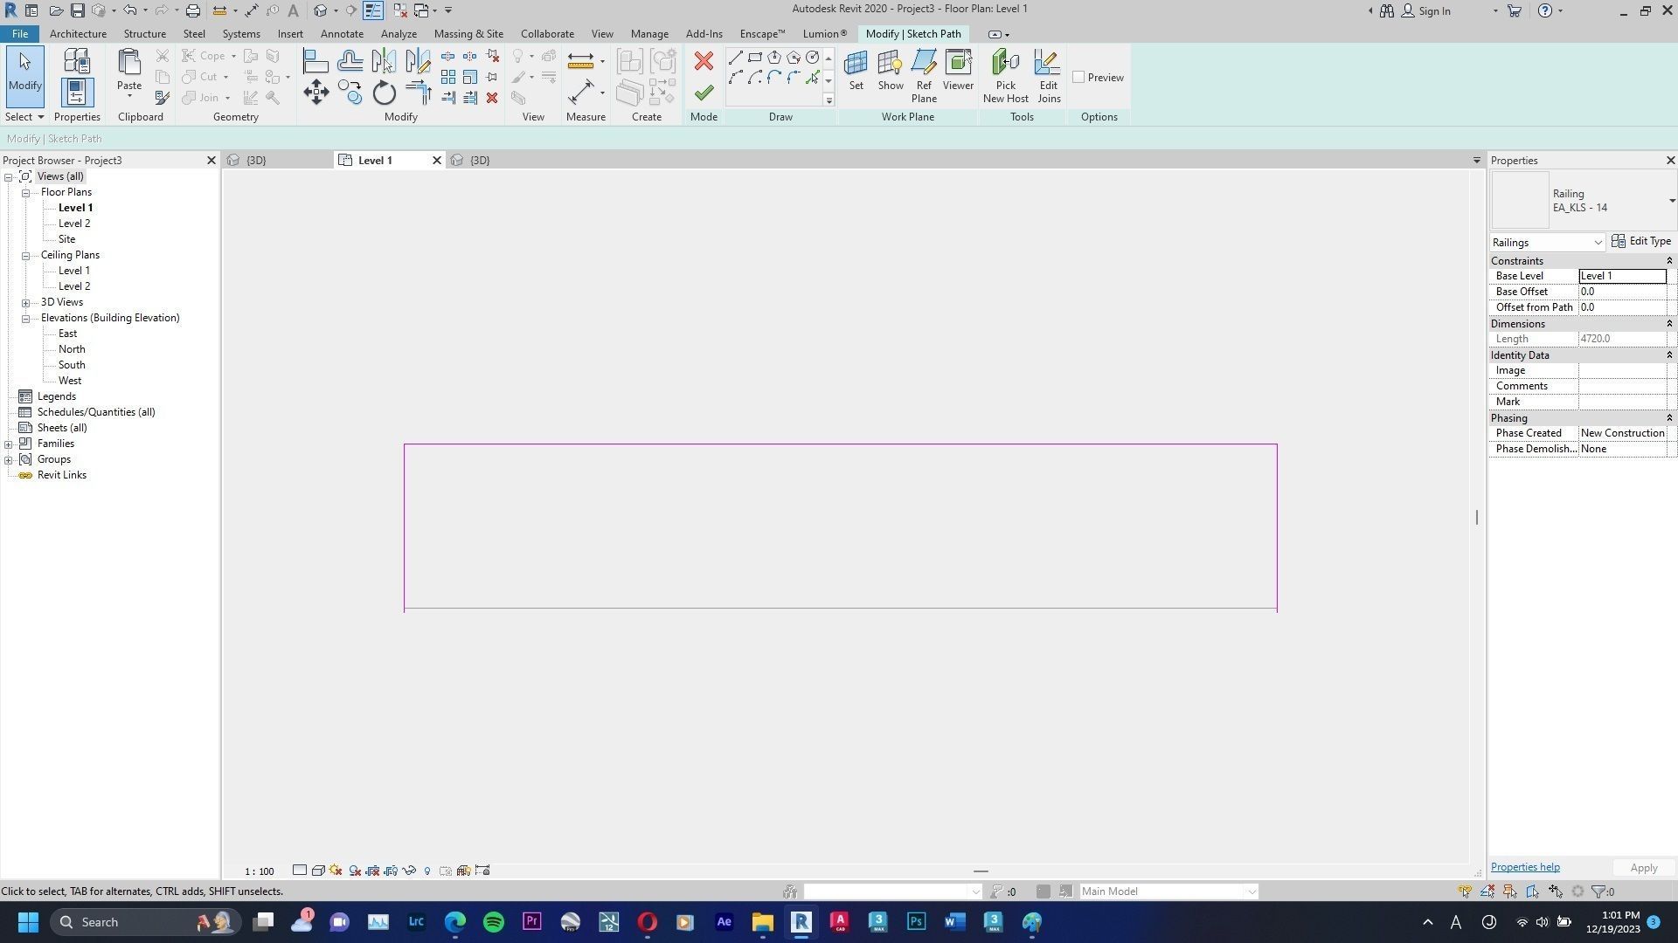Viewport: 1678px width, 943px height.
Task: Select the Circle draw tool
Action: tap(813, 58)
